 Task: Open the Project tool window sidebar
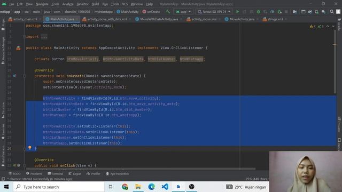[3, 24]
